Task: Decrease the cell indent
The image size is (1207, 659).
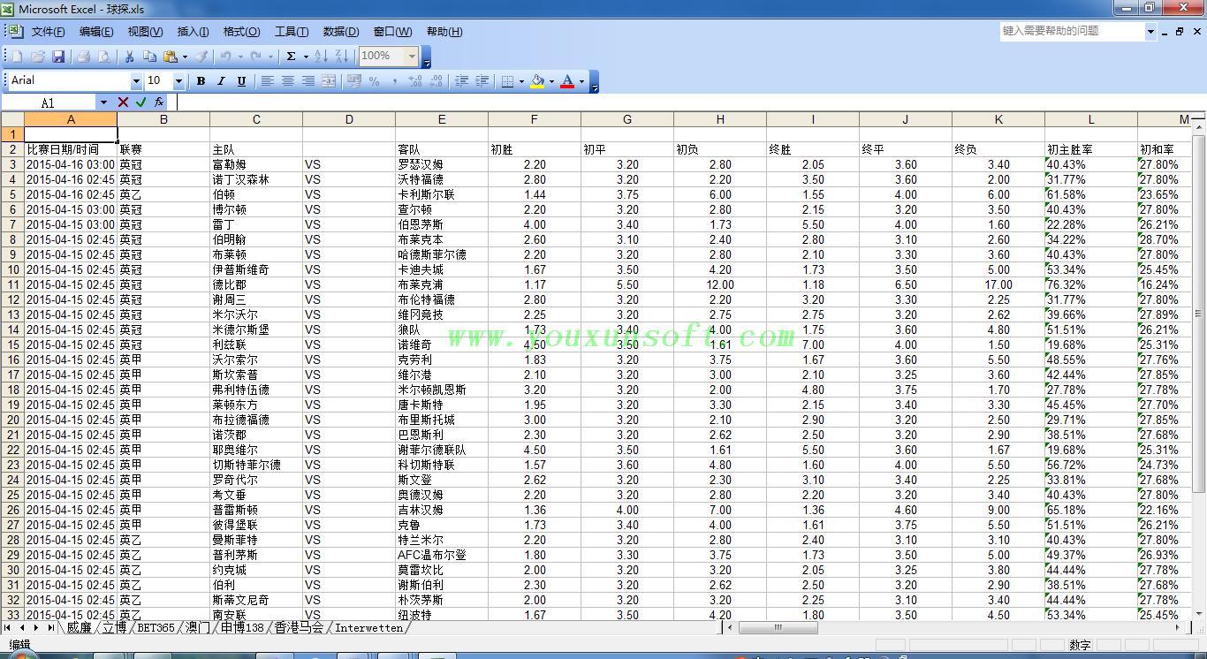Action: point(461,81)
